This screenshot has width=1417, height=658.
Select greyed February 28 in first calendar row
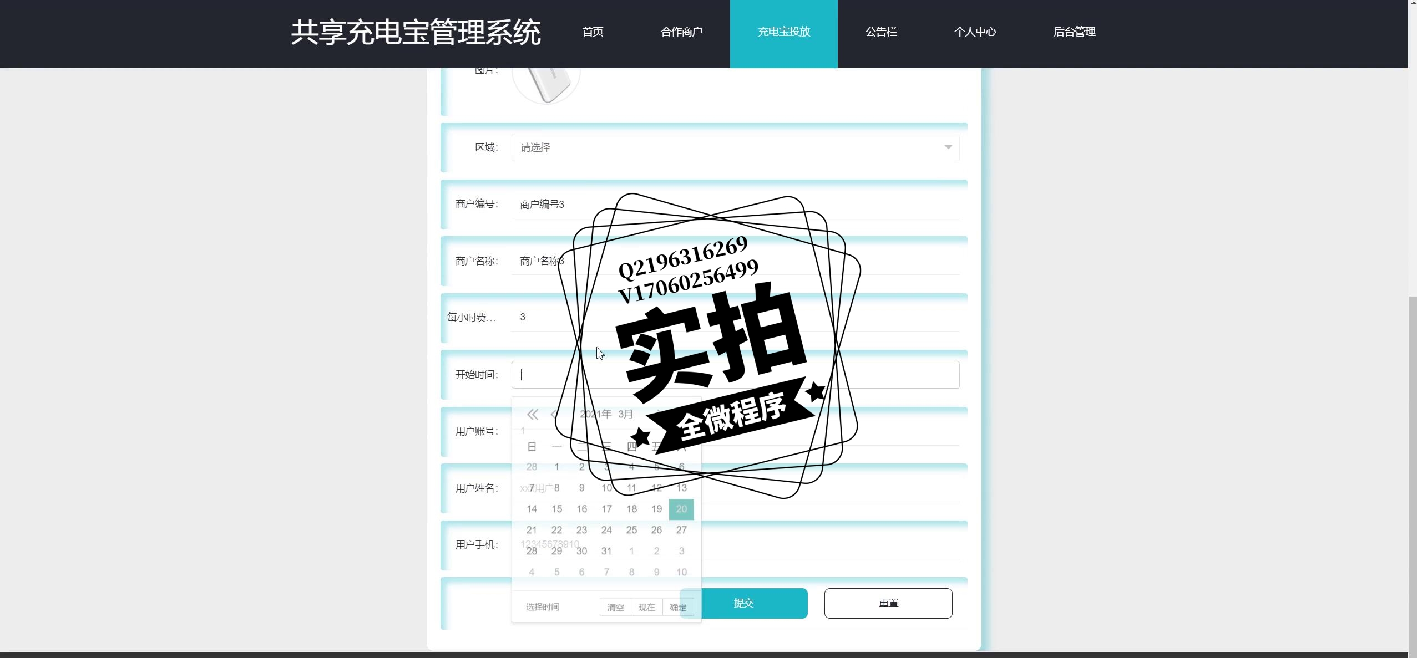tap(532, 467)
